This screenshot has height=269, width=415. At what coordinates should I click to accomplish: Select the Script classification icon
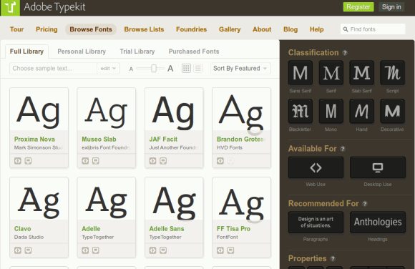392,73
